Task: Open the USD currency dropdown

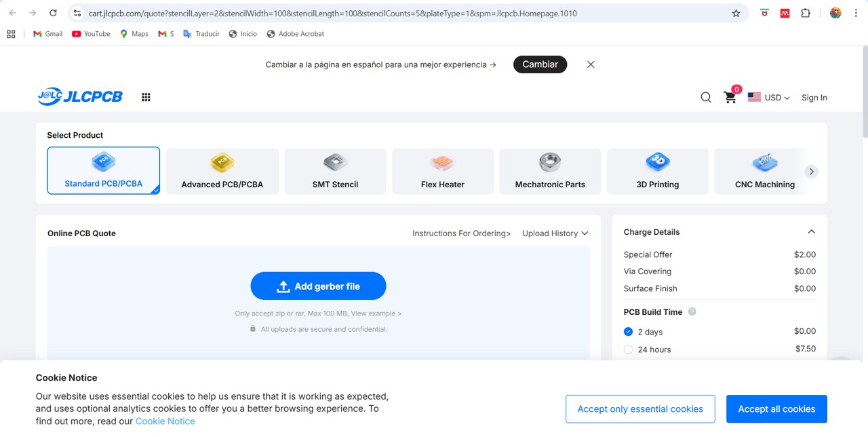Action: pyautogui.click(x=769, y=98)
